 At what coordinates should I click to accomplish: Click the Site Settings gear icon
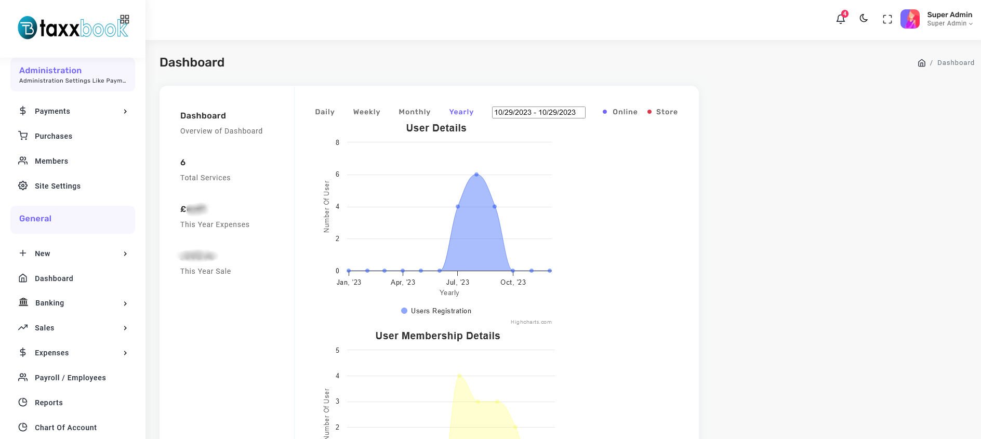tap(23, 185)
